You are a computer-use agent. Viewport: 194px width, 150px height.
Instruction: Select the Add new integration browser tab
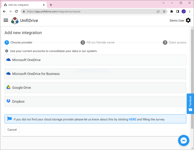pyautogui.click(x=24, y=5)
